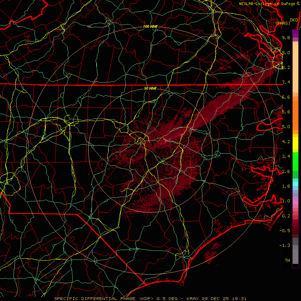Image resolution: width=301 pixels, height=301 pixels.
Task: Click the 100 NMI range ring label
Action: pos(150,26)
